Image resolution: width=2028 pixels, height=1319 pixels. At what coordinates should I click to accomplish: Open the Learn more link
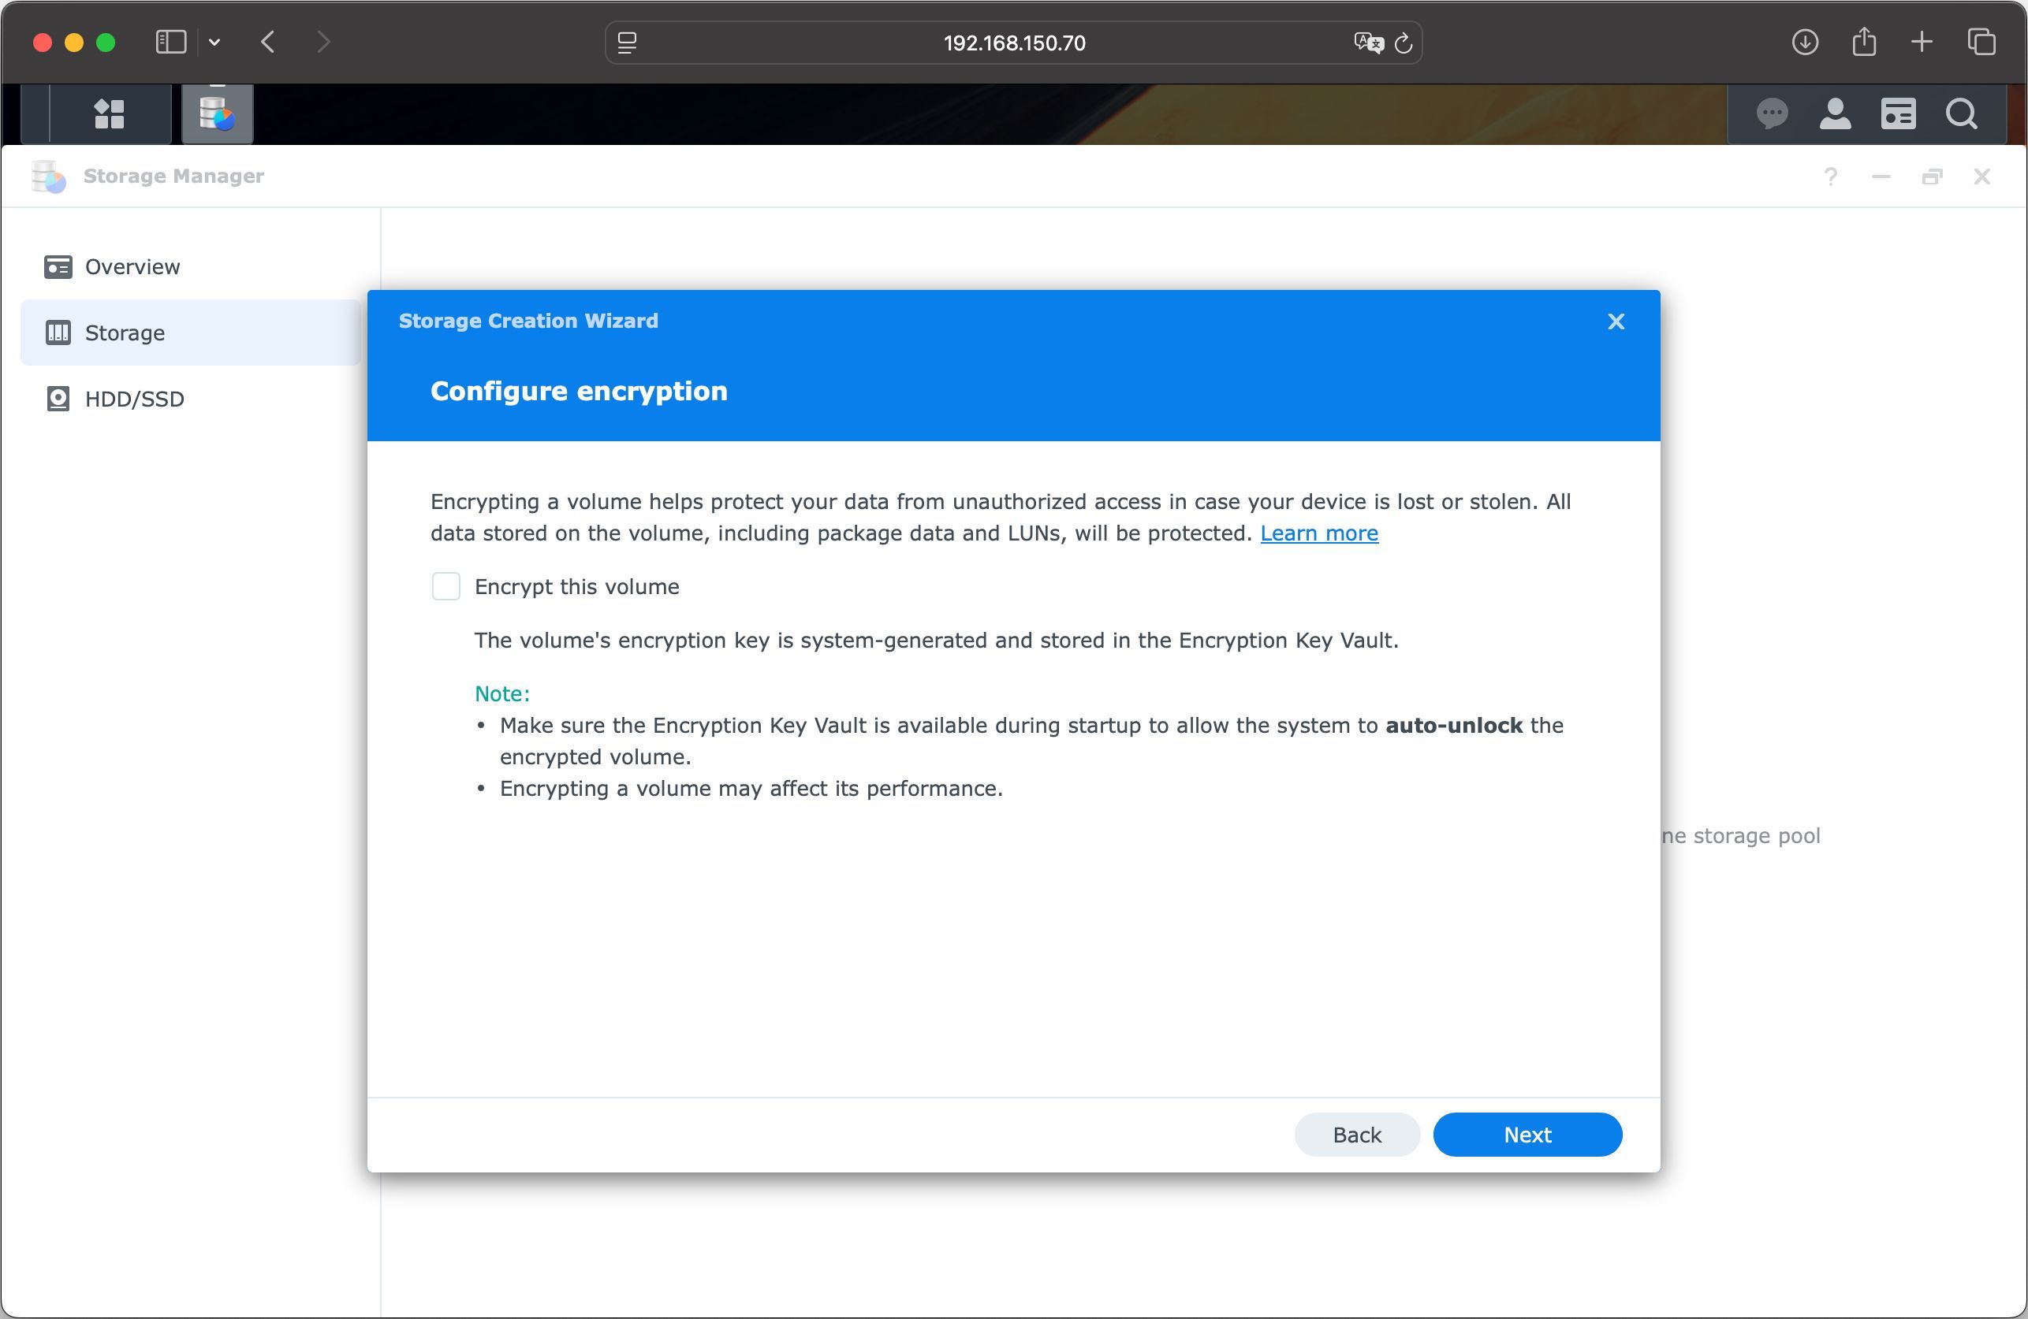point(1318,533)
